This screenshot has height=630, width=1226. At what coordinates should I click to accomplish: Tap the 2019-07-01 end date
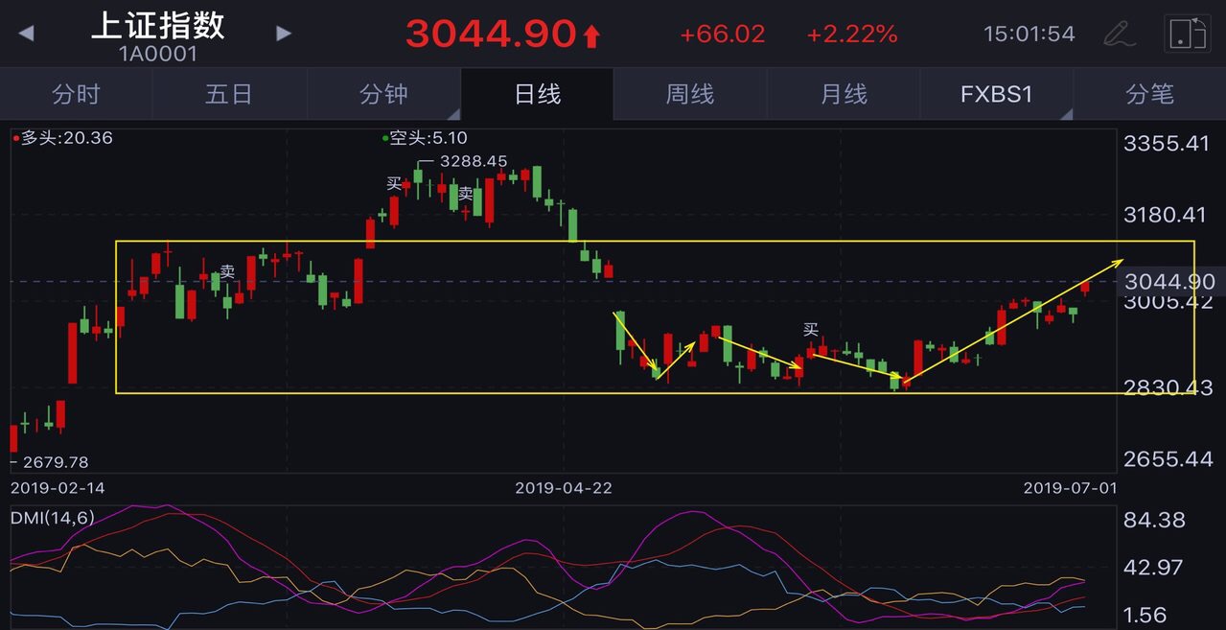click(x=1071, y=488)
